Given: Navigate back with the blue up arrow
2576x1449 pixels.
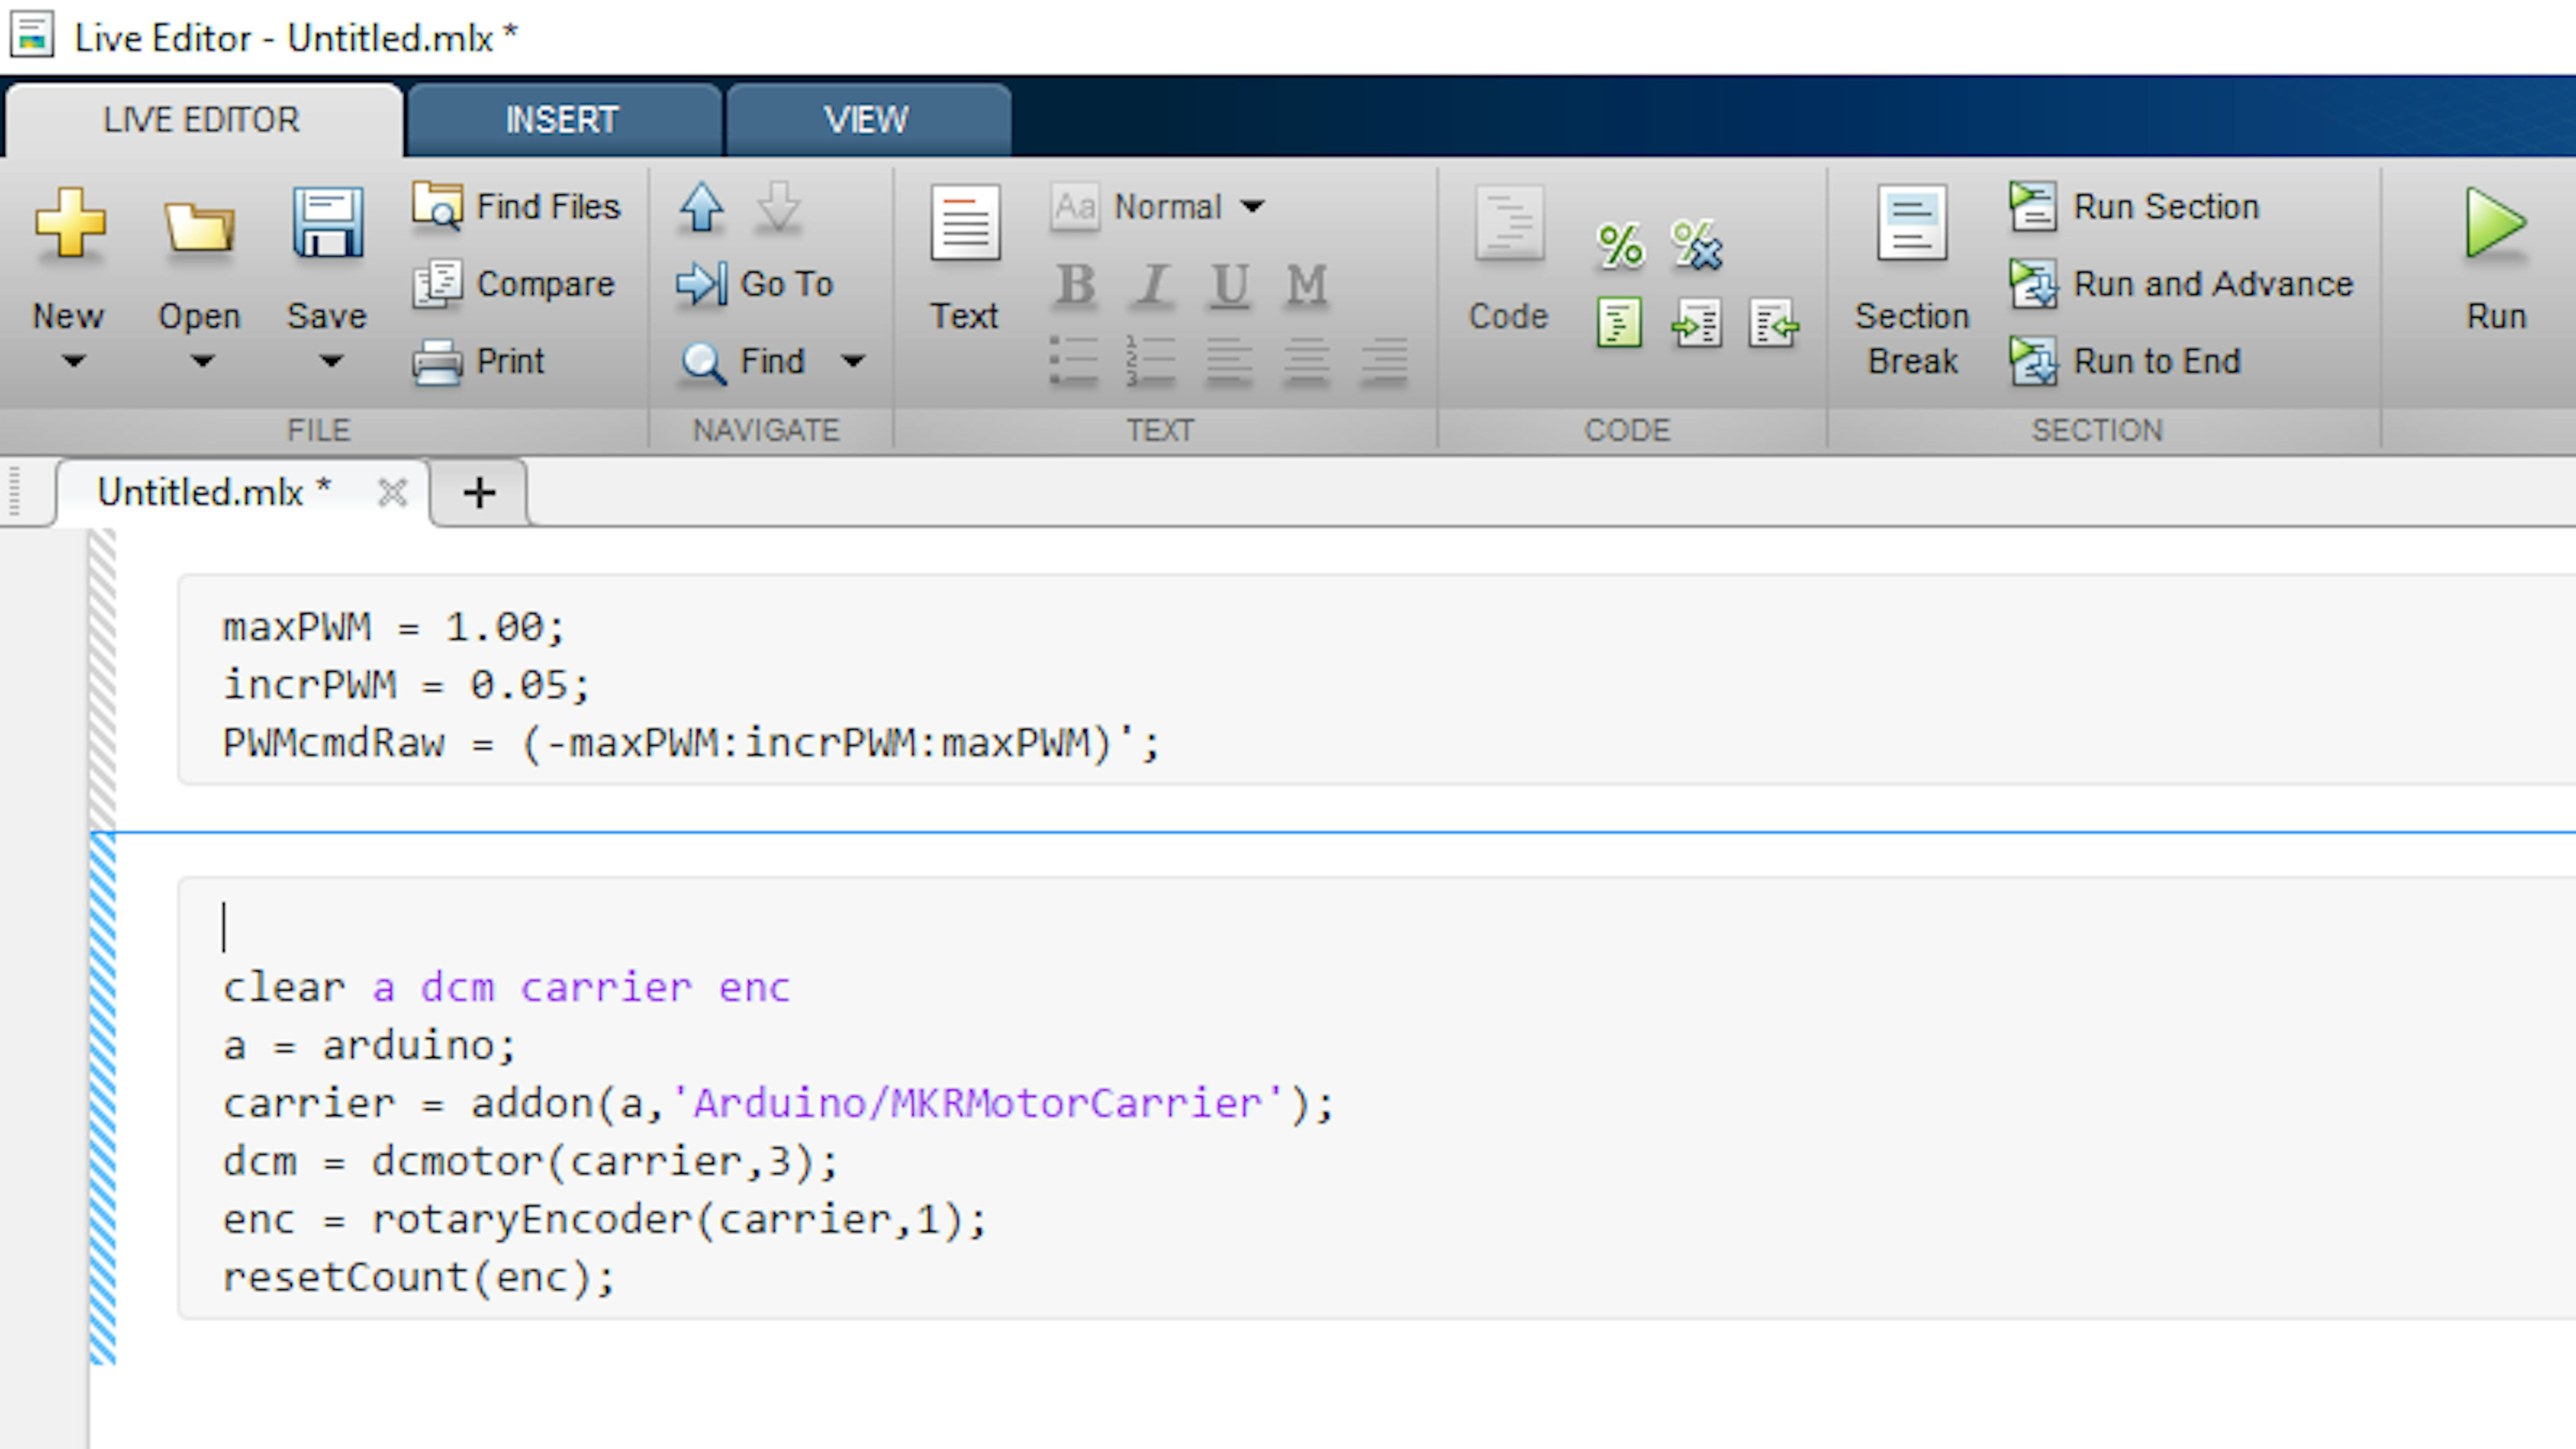Looking at the screenshot, I should pos(701,207).
